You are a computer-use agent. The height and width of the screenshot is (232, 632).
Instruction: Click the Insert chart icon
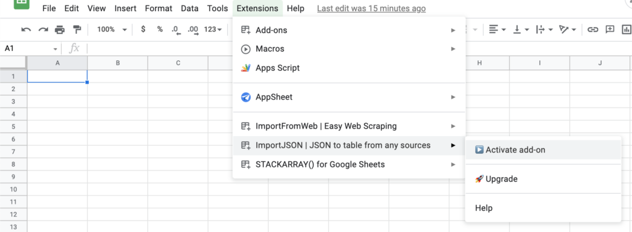[x=627, y=30]
